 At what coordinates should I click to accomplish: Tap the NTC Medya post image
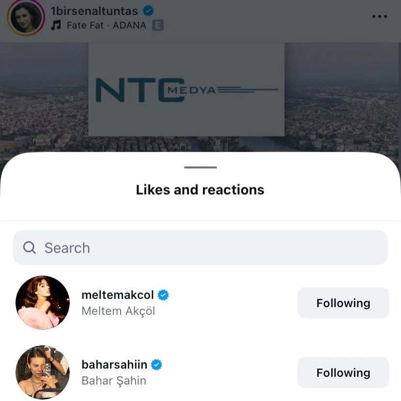point(186,90)
